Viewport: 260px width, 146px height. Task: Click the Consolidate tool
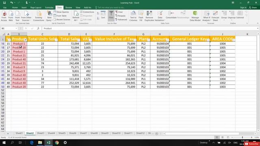pyautogui.click(x=171, y=15)
